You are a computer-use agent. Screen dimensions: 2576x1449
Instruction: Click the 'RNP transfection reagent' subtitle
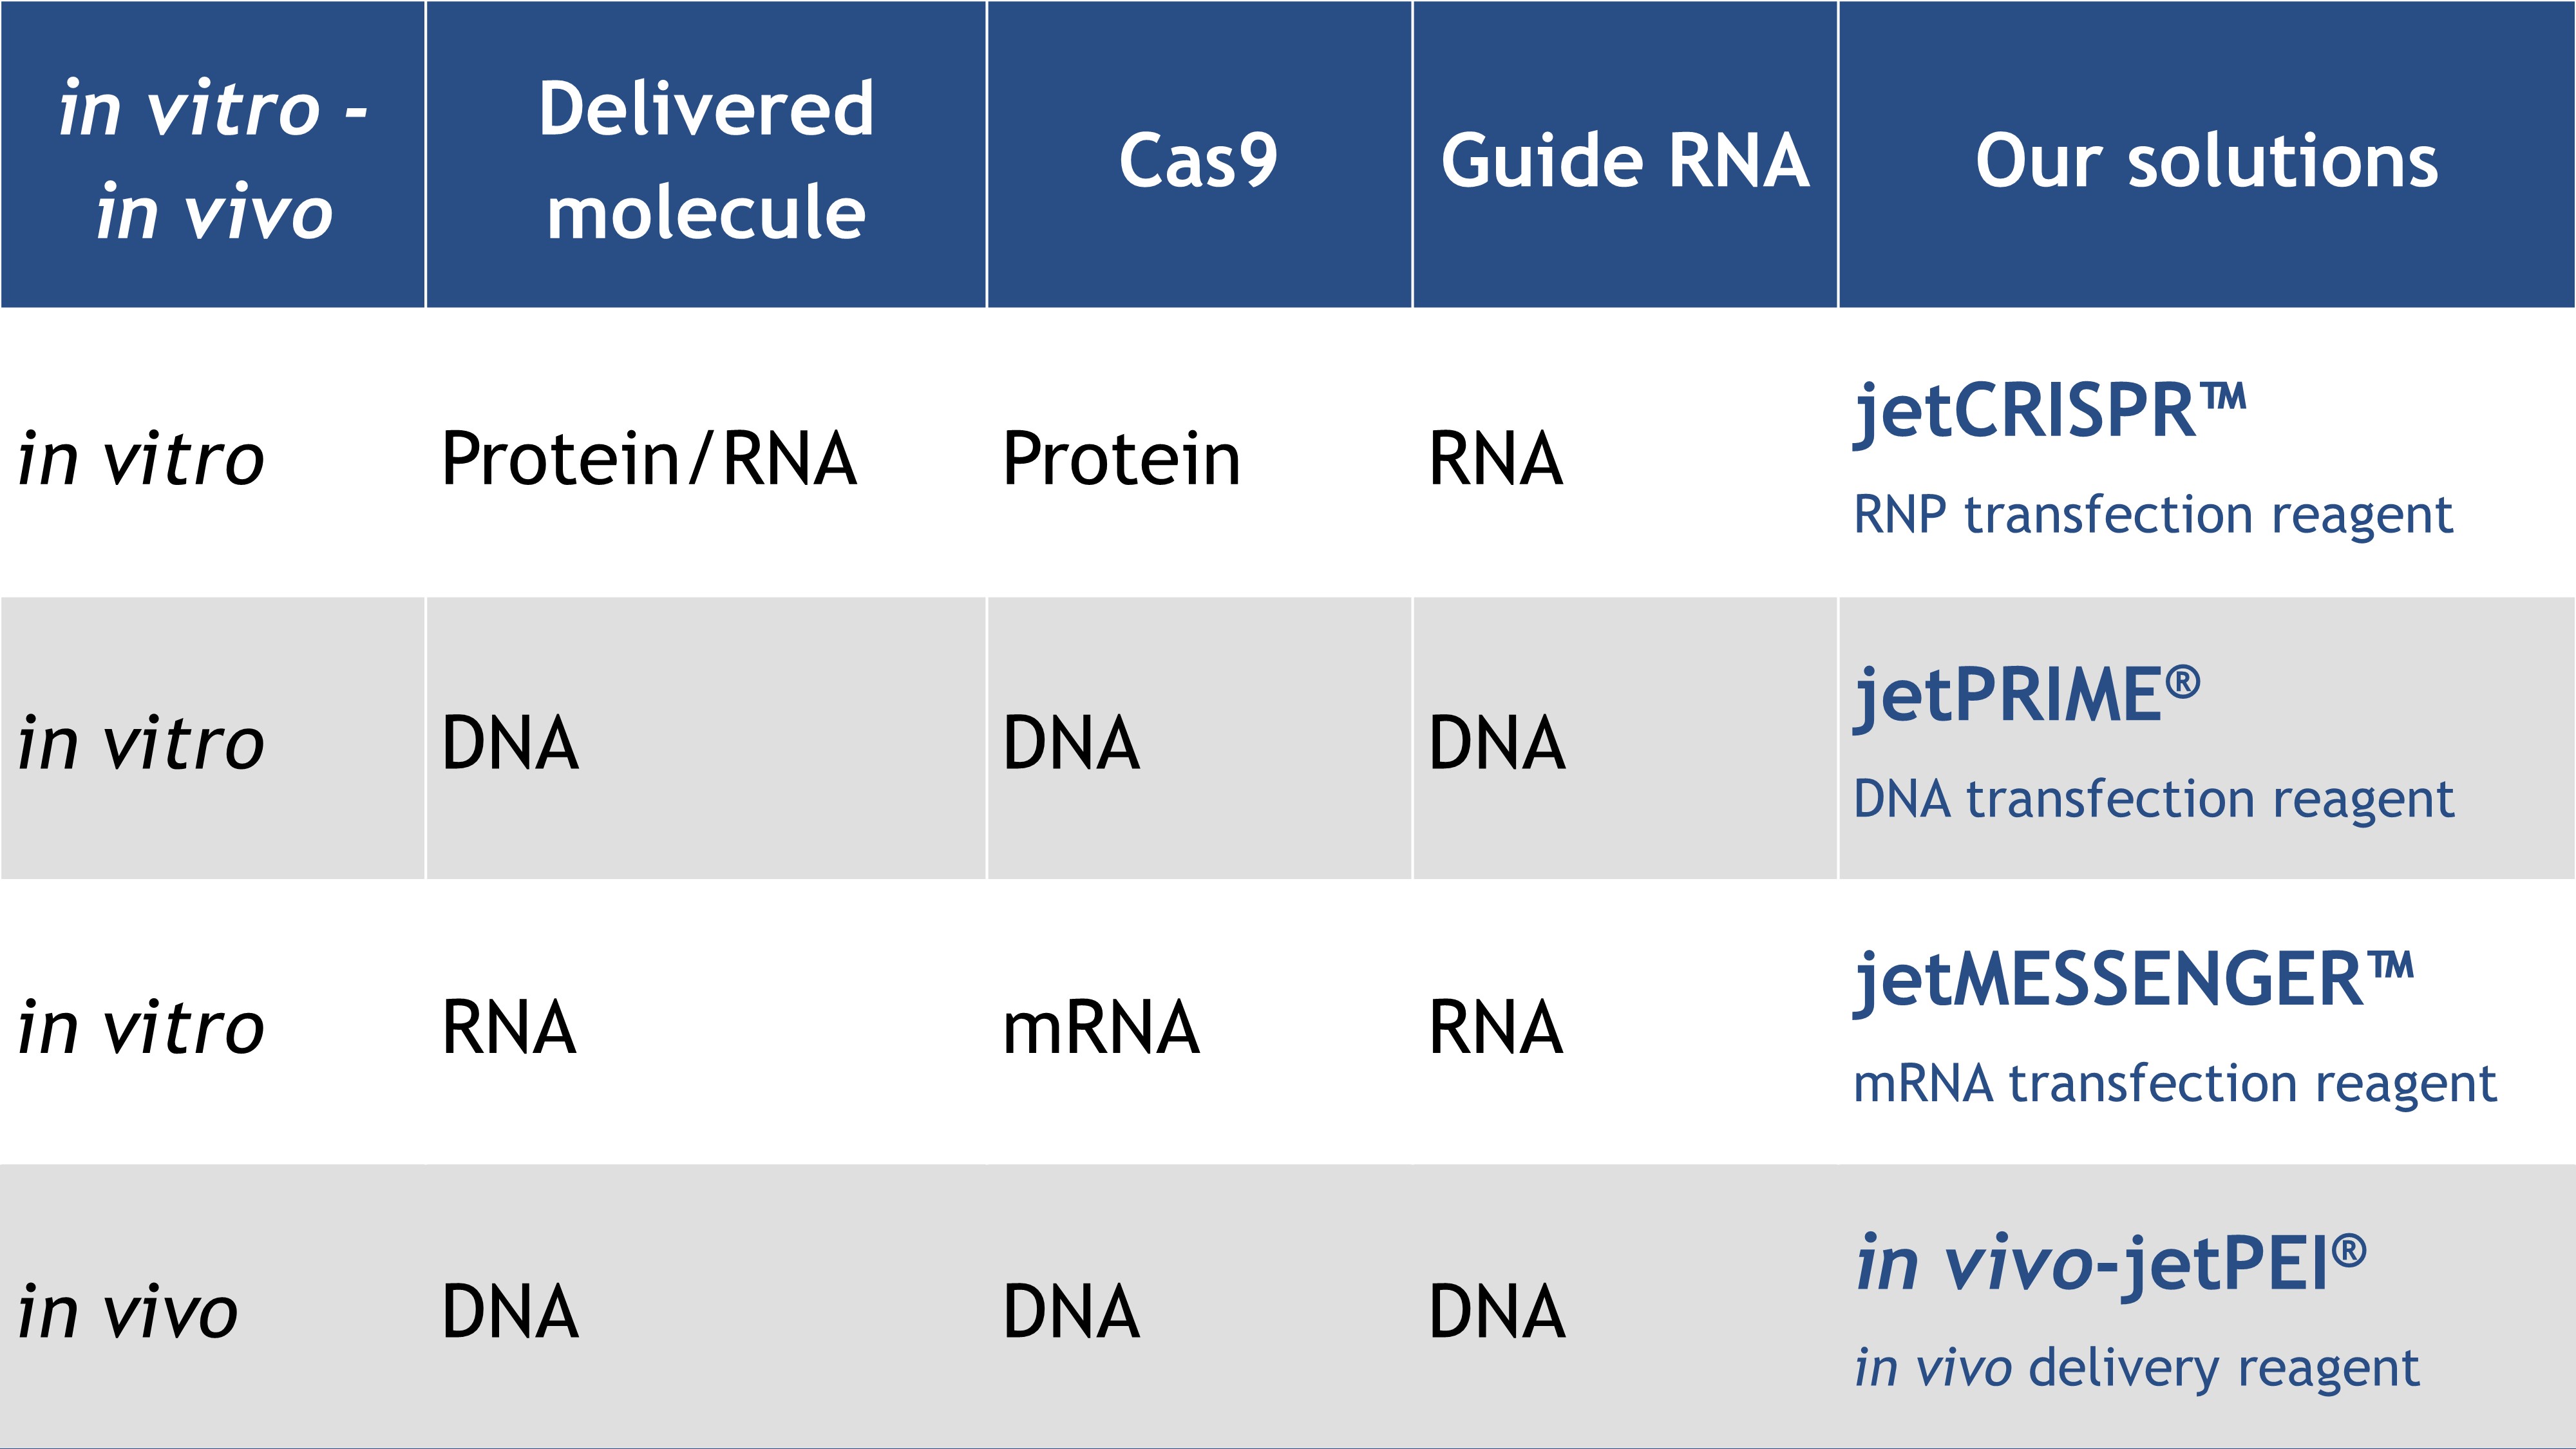tap(2152, 516)
